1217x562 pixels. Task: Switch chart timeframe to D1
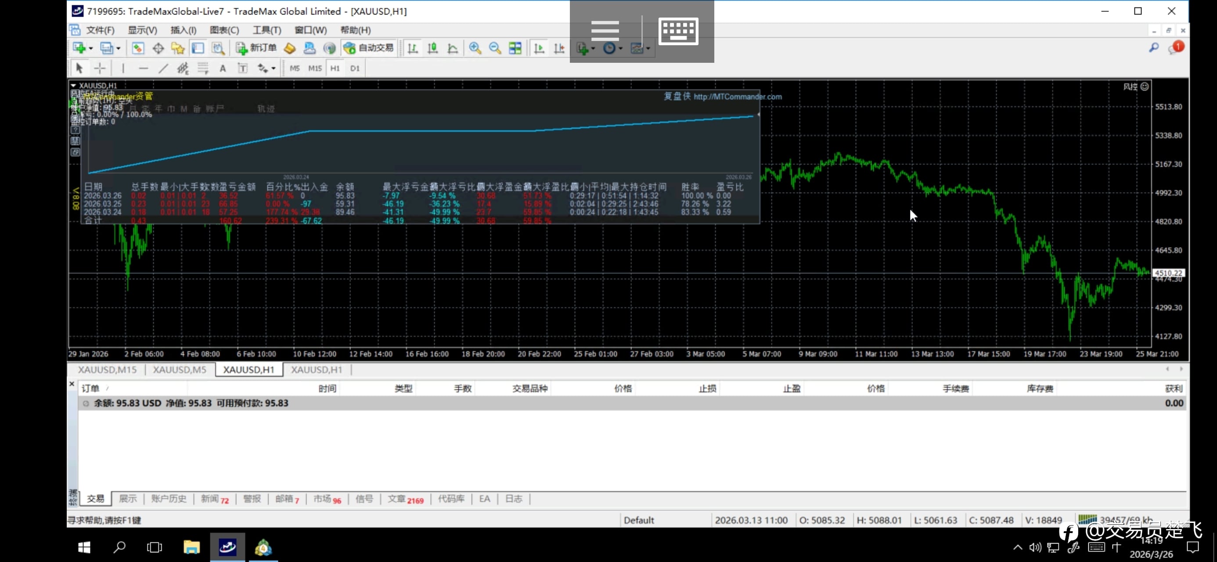tap(355, 68)
